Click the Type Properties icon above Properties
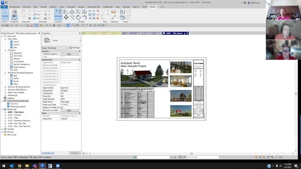 click(x=14, y=12)
